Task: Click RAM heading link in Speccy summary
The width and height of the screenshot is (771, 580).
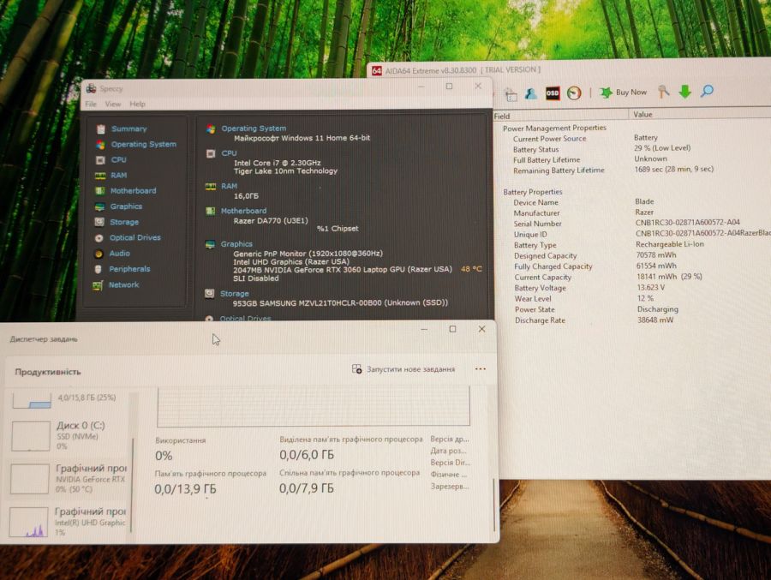Action: 229,187
